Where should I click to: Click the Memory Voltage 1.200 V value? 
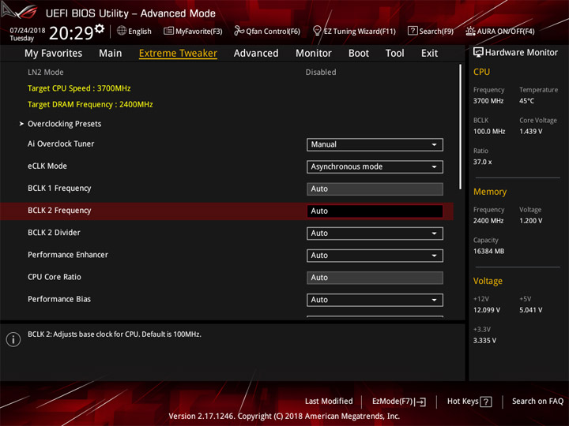[530, 221]
